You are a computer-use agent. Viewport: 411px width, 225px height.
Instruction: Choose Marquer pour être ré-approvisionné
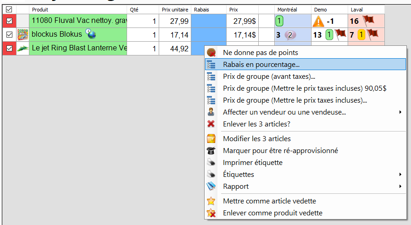305,151
